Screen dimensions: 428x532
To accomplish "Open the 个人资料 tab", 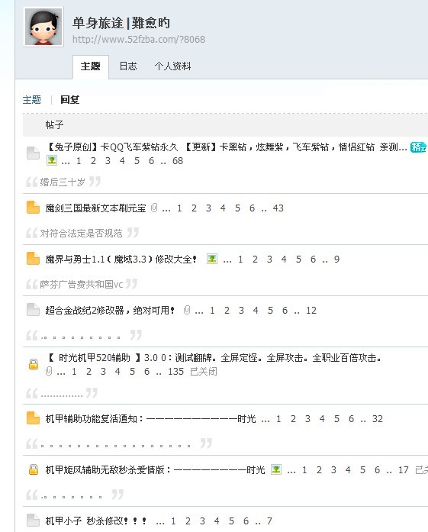I will point(172,66).
